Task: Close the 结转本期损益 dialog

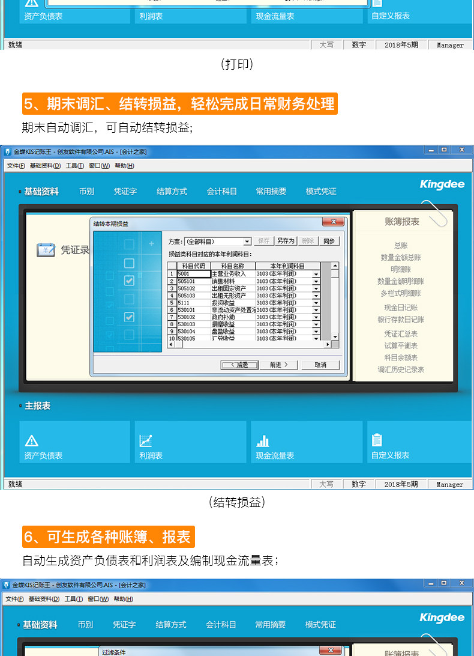Action: coord(333,222)
